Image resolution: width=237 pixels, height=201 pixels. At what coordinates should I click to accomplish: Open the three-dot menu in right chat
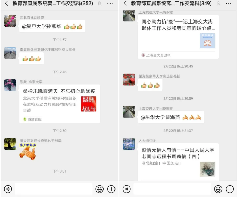pyautogui.click(x=229, y=3)
